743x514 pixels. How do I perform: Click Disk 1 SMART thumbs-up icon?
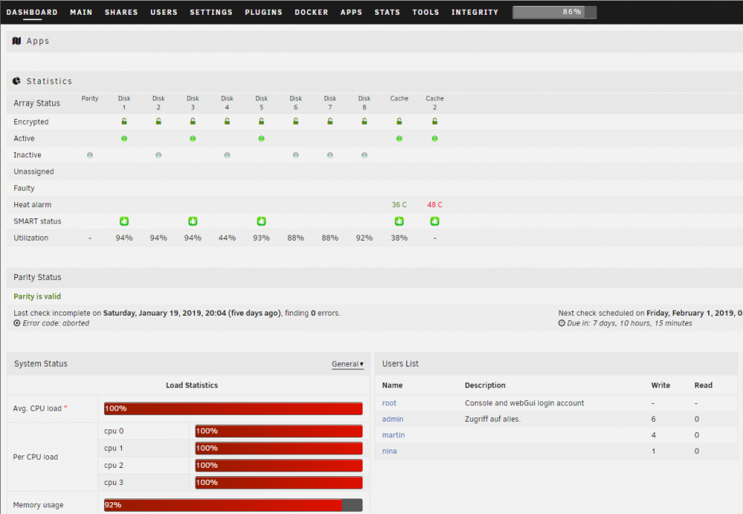click(x=124, y=221)
